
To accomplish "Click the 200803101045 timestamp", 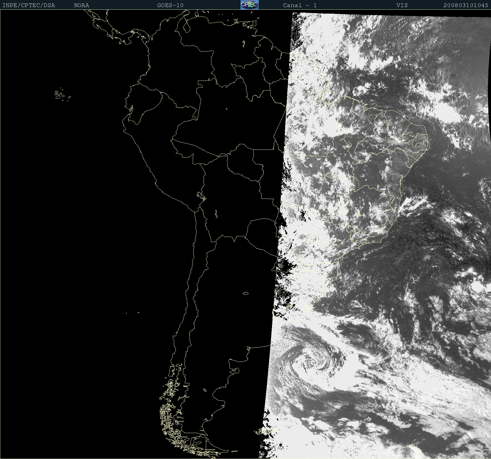I will click(x=466, y=5).
